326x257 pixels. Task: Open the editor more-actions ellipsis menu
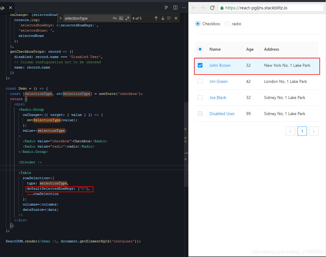point(184,8)
